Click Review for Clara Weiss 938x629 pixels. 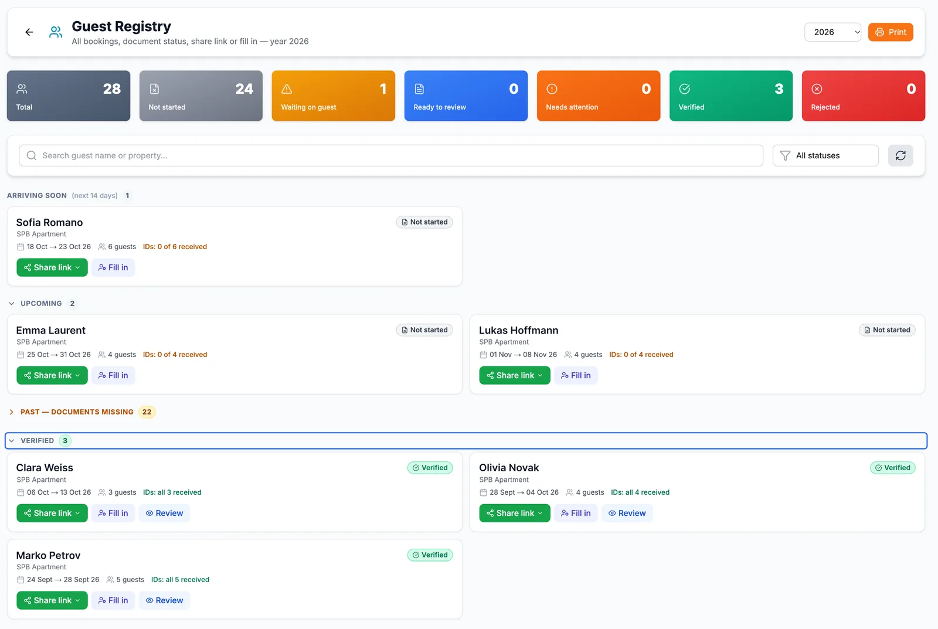point(164,513)
